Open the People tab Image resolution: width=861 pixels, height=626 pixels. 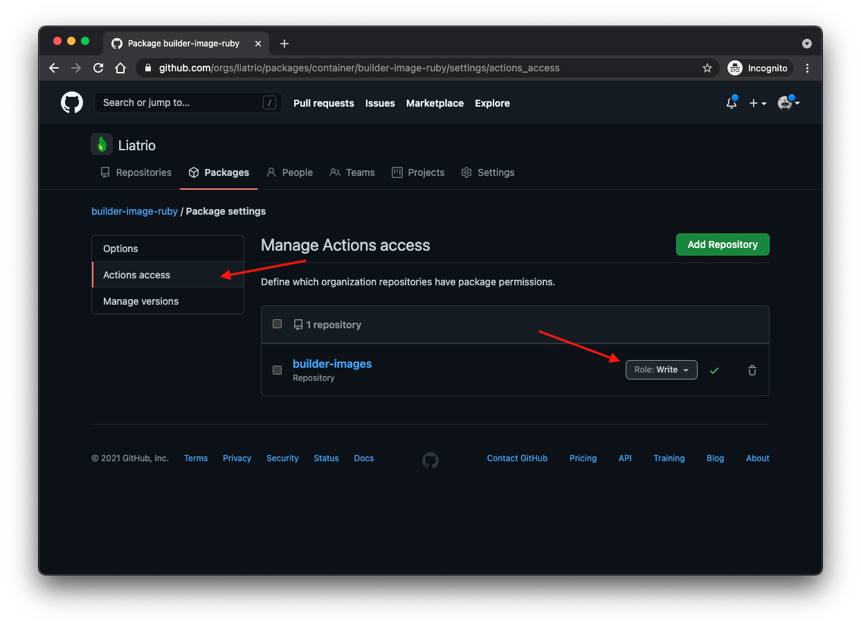click(290, 172)
